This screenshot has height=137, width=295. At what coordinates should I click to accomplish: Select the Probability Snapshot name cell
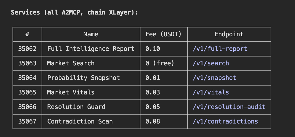[x=91, y=78]
